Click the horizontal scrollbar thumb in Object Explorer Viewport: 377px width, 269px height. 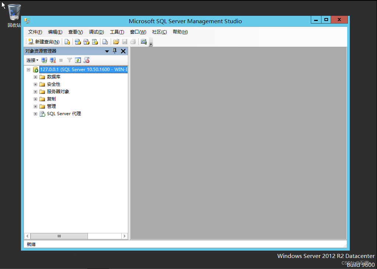click(x=59, y=236)
